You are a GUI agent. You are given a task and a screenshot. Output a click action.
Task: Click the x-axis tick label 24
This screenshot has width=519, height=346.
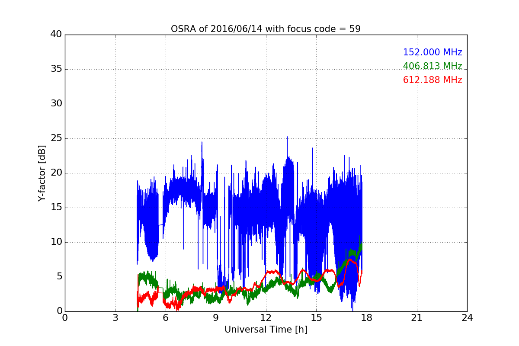click(x=467, y=318)
